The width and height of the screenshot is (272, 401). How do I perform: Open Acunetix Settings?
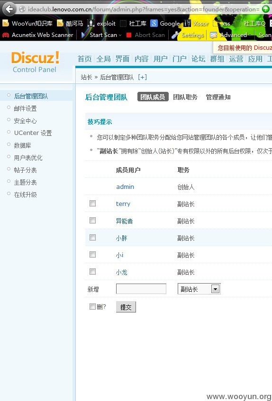click(x=188, y=35)
